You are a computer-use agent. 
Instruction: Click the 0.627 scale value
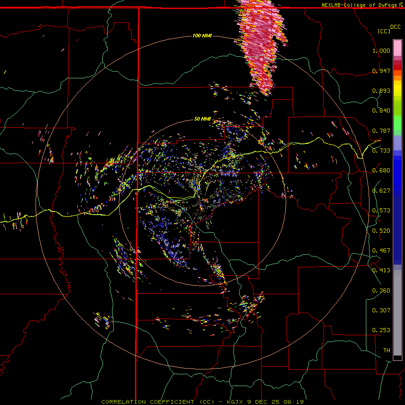pyautogui.click(x=381, y=191)
